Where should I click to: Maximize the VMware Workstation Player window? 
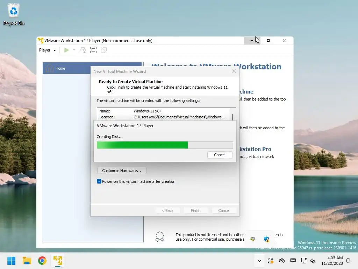pyautogui.click(x=268, y=41)
